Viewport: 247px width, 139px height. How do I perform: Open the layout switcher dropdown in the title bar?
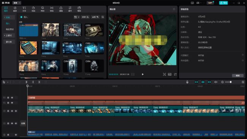pyautogui.click(x=199, y=3)
